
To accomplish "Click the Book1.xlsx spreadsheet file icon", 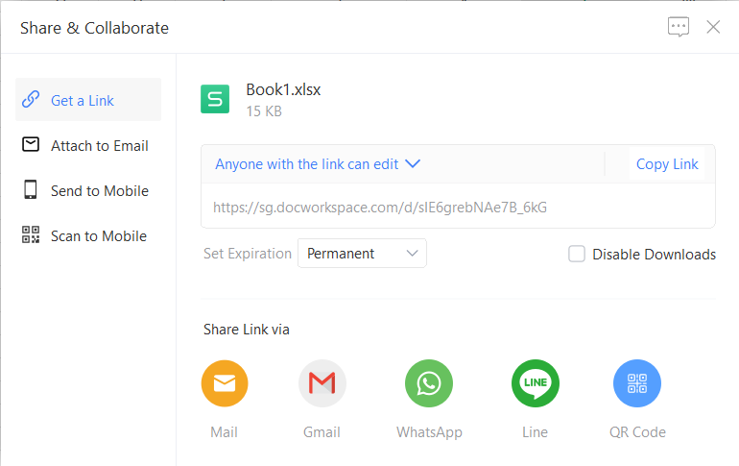I will (215, 99).
